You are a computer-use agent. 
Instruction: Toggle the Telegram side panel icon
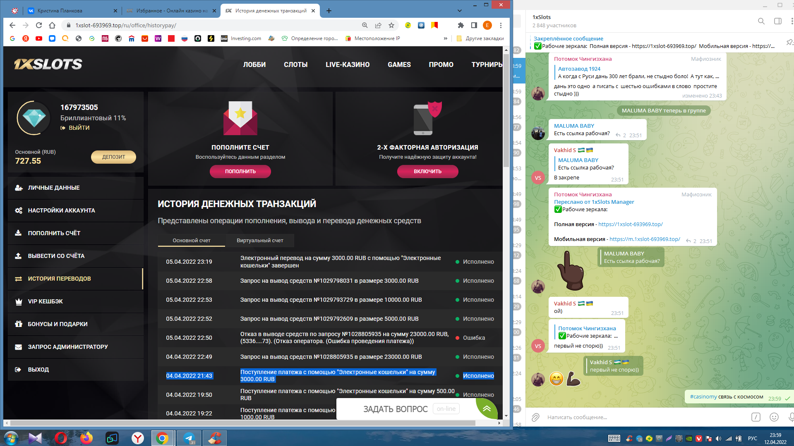click(x=778, y=21)
